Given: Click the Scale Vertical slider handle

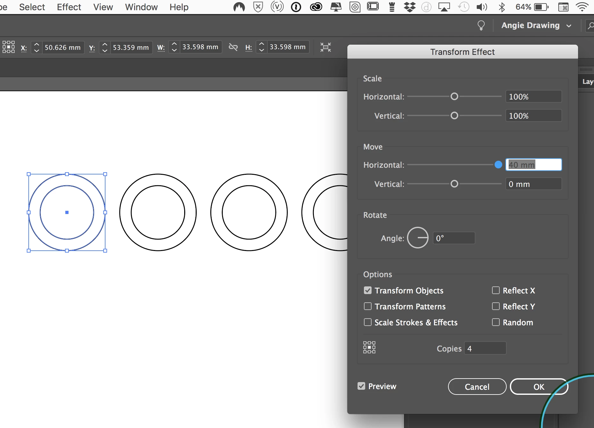Looking at the screenshot, I should [x=454, y=115].
